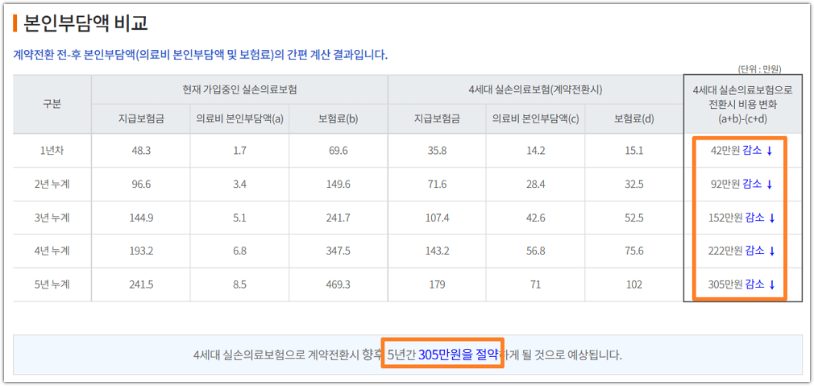This screenshot has width=814, height=386.
Task: Click the 347.5 premium value
Action: (x=338, y=251)
